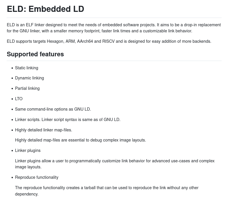Click the paragraph starting "ELD is an ELF linker"
228x201 pixels.
[x=114, y=28]
